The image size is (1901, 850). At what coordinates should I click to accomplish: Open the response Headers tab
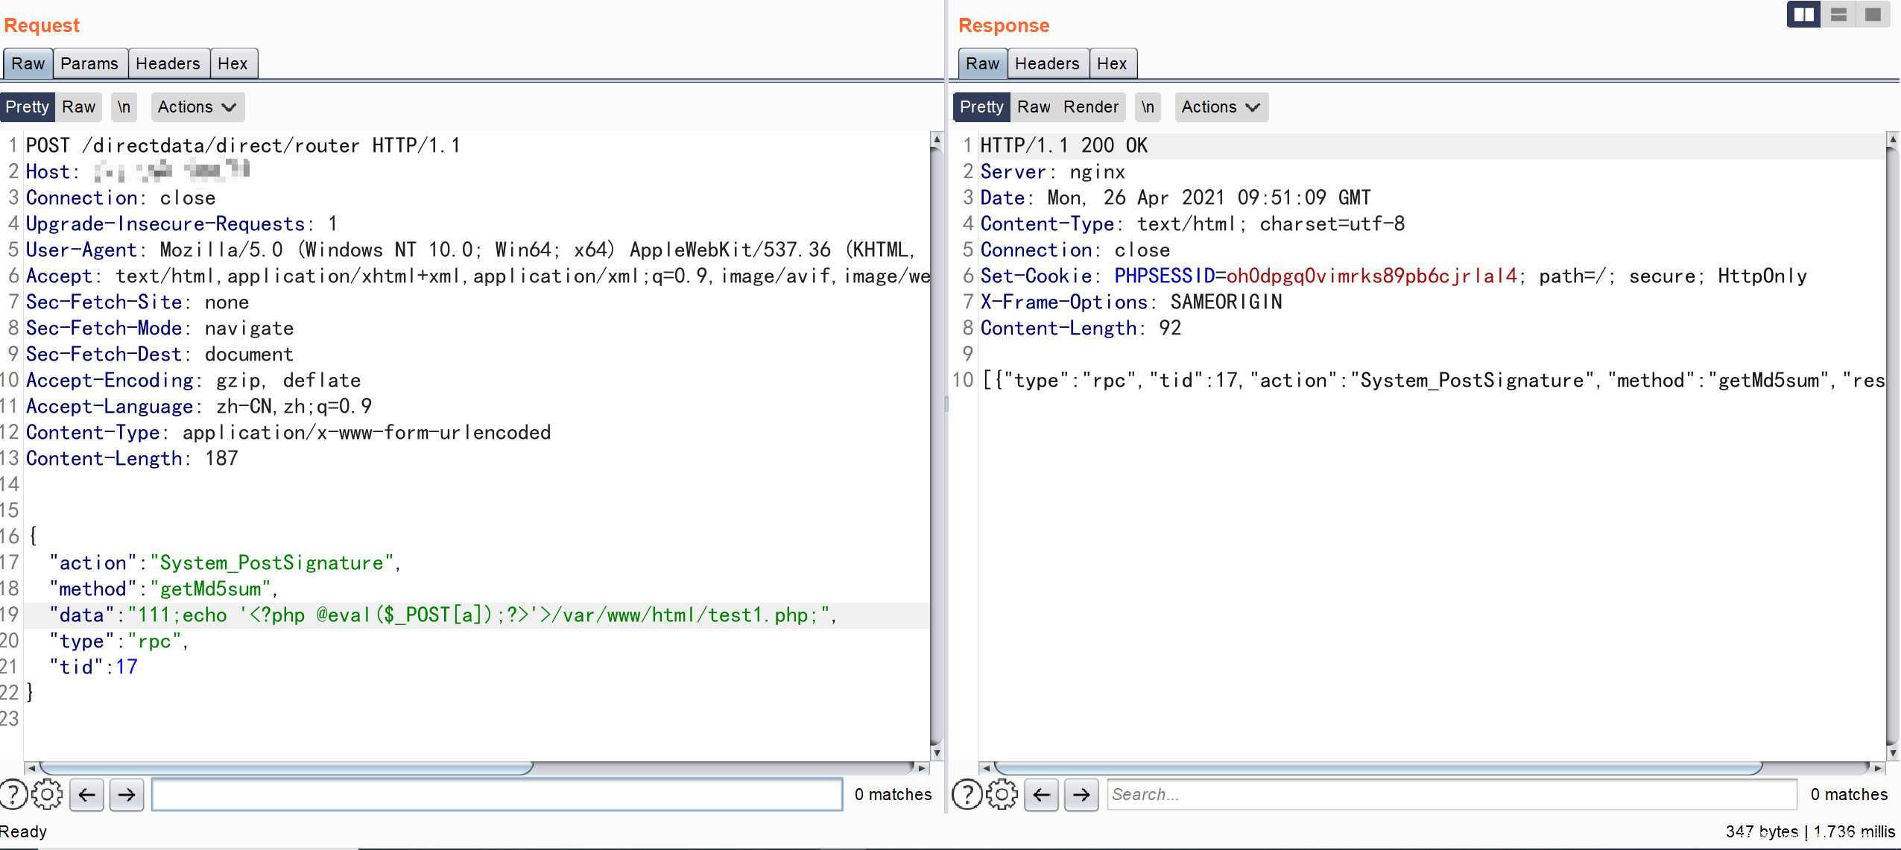pyautogui.click(x=1047, y=63)
